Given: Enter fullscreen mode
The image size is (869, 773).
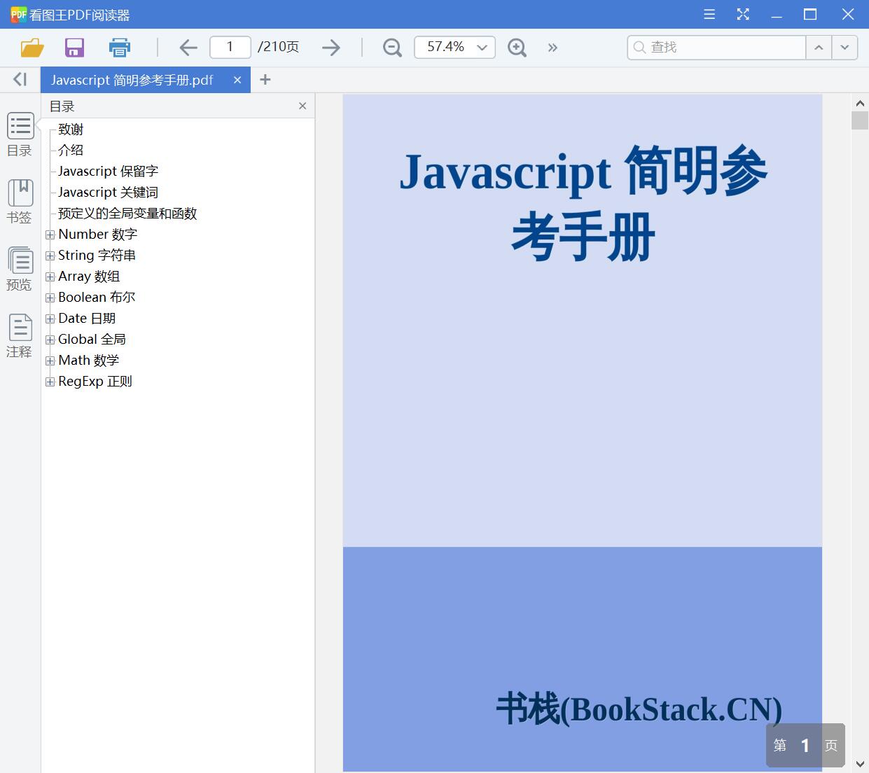Looking at the screenshot, I should point(742,14).
